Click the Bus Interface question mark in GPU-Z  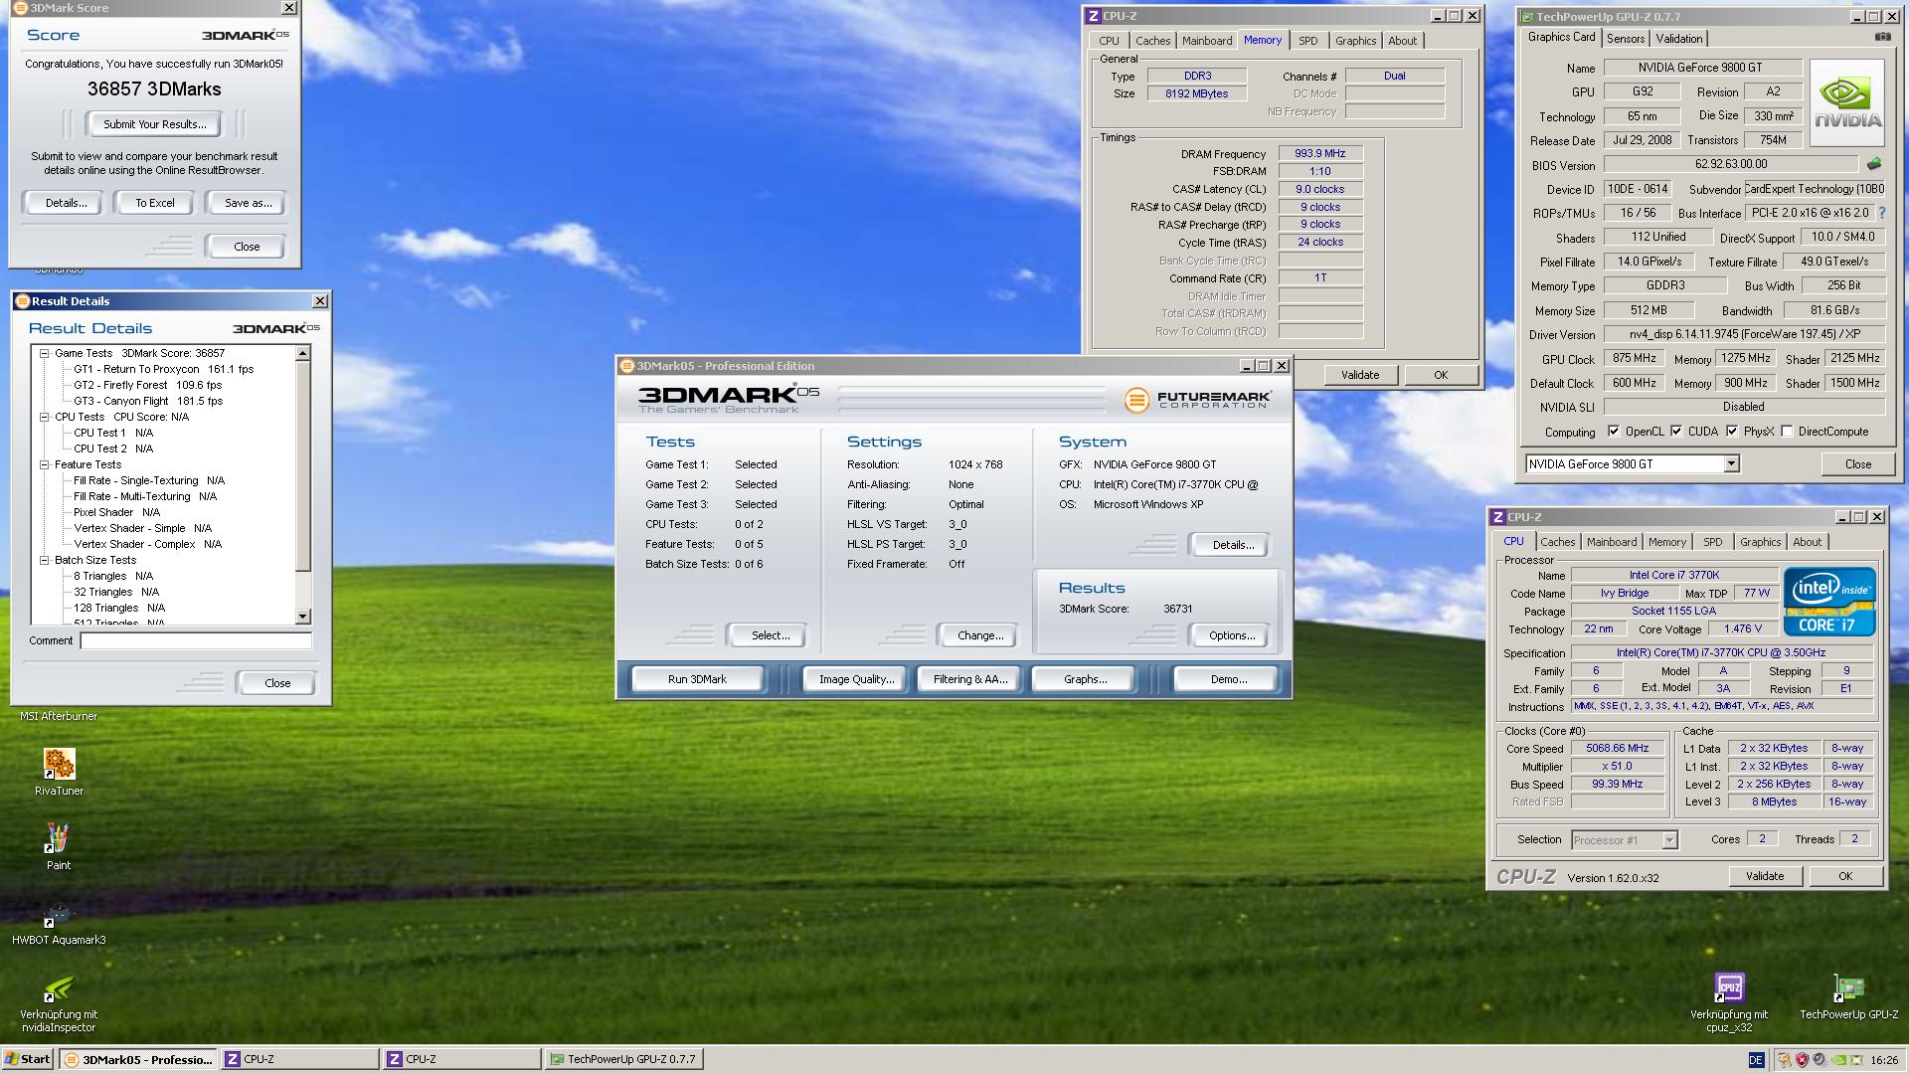click(1882, 213)
